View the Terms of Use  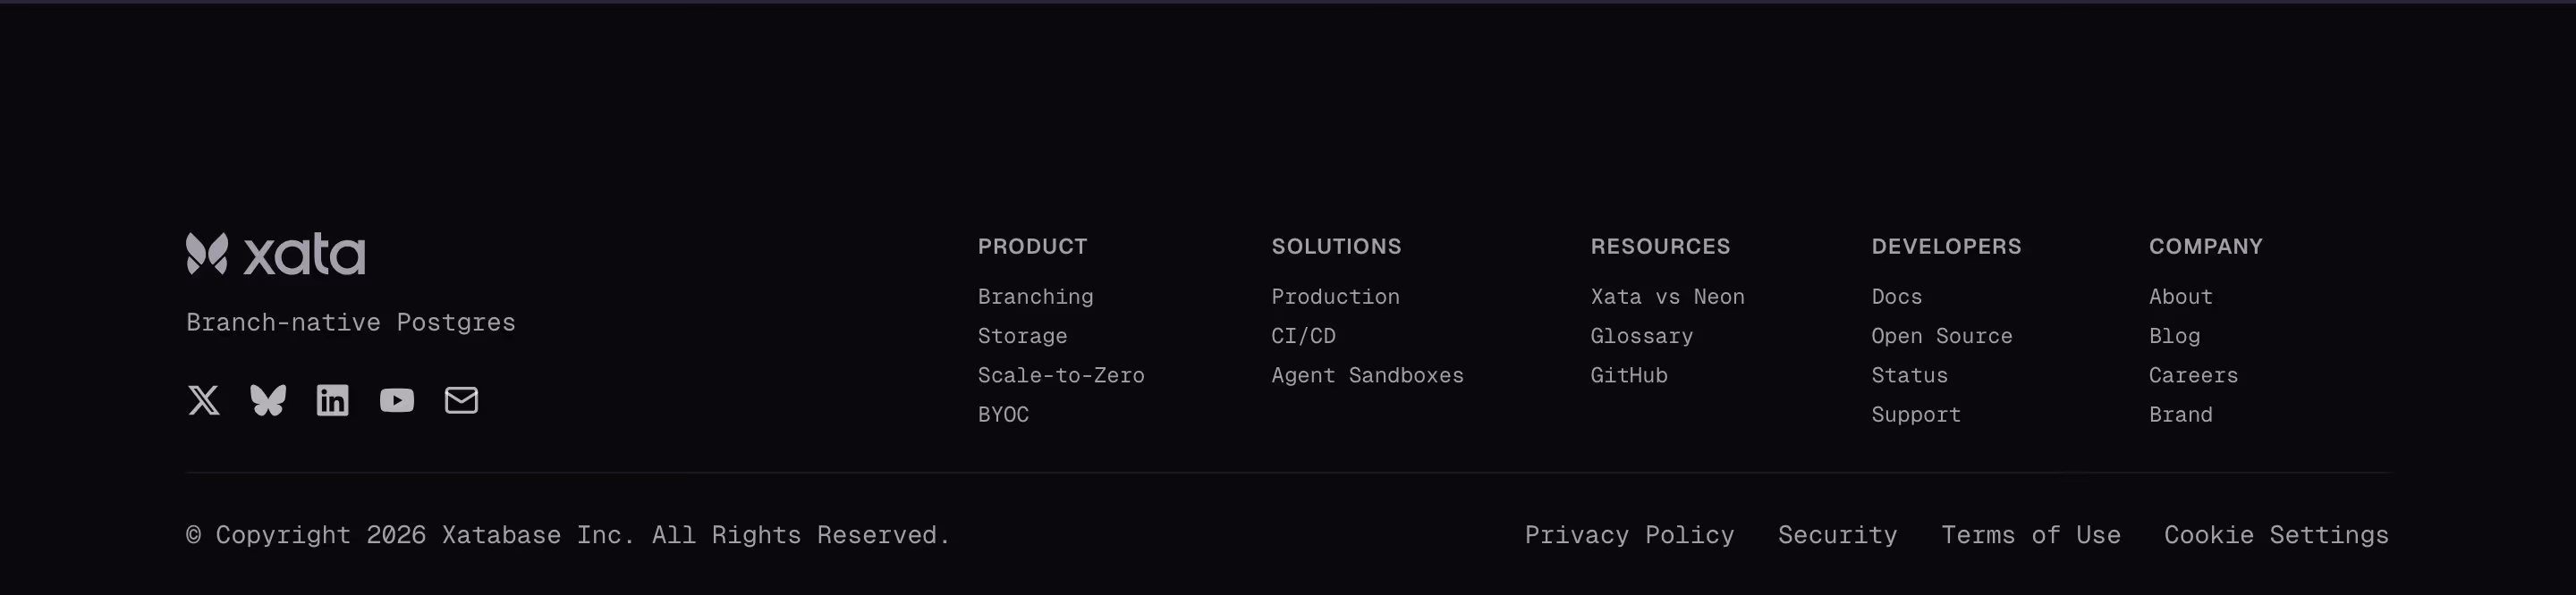point(2030,535)
